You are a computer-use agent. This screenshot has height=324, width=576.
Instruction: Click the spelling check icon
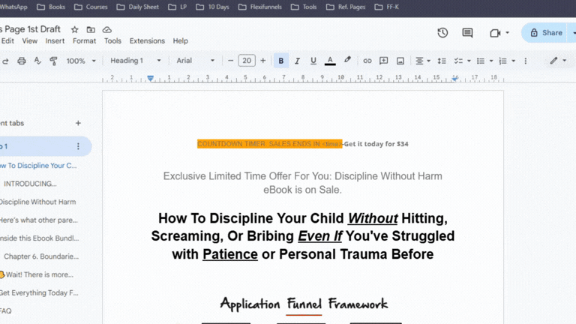pyautogui.click(x=37, y=61)
